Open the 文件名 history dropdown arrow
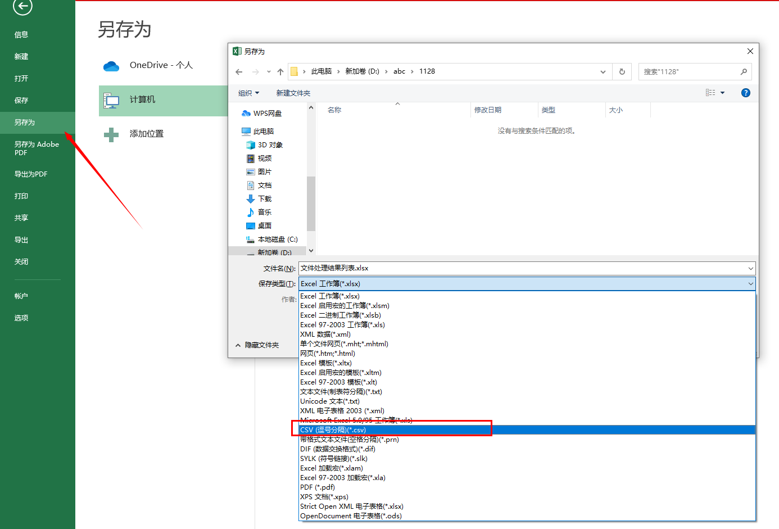779x529 pixels. tap(750, 268)
